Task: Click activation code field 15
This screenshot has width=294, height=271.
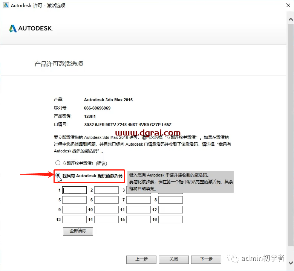Action: (139, 219)
